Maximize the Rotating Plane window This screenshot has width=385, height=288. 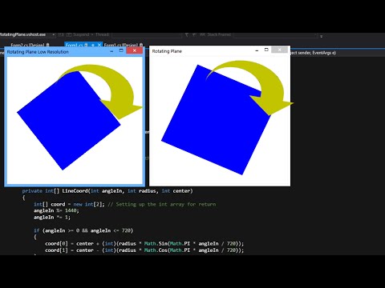tap(266, 50)
